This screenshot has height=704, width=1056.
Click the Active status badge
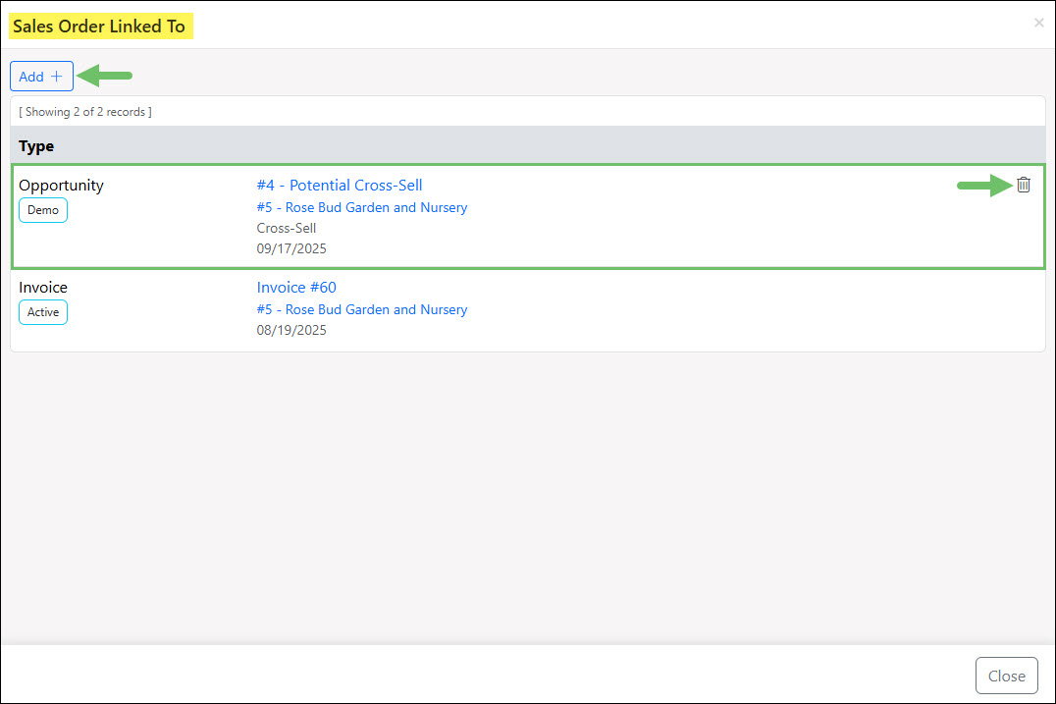[43, 312]
